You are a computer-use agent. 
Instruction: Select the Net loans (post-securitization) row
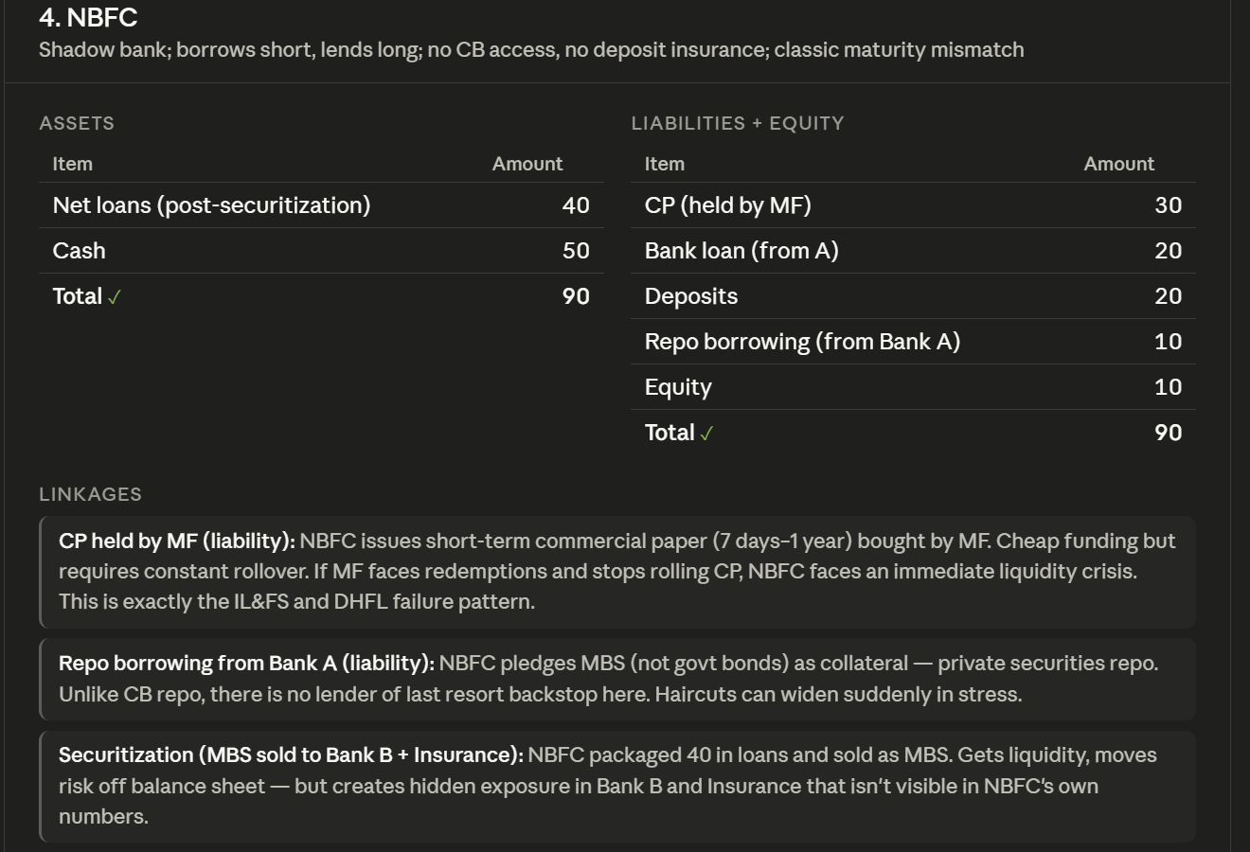(x=321, y=205)
